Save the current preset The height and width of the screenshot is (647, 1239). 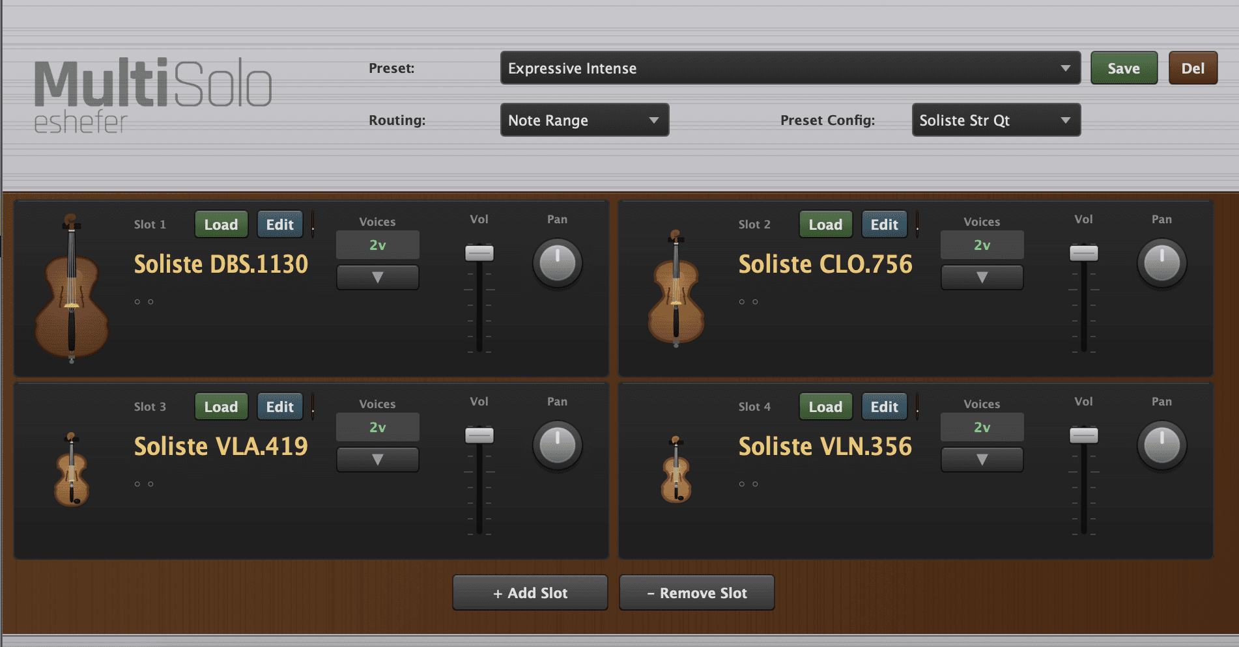(1124, 68)
